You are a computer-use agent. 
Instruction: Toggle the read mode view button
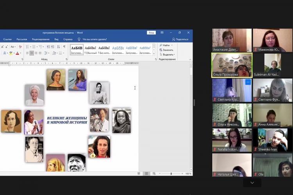pos(139,174)
